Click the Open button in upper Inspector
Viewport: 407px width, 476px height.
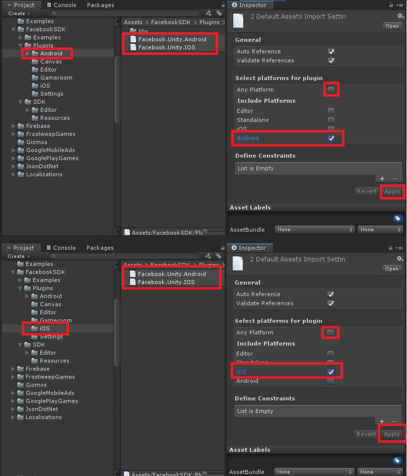392,26
